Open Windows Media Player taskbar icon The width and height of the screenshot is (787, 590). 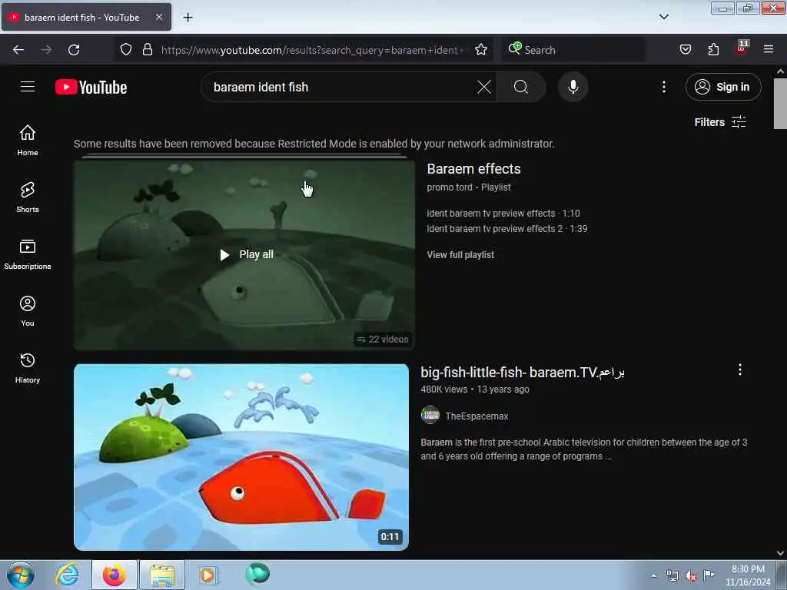coord(208,575)
